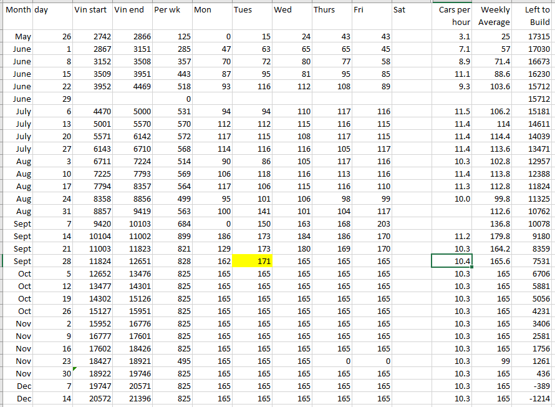Click the 'Weekly Average' header cell
The height and width of the screenshot is (407, 555).
click(x=493, y=16)
